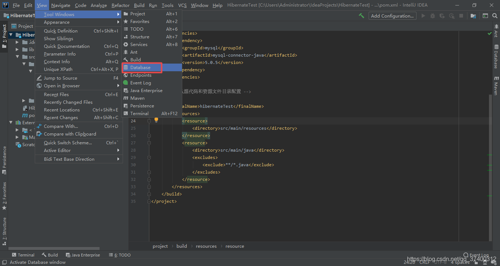The width and height of the screenshot is (500, 266).
Task: Click the yellow lightbulb at line 24
Action: [x=156, y=119]
